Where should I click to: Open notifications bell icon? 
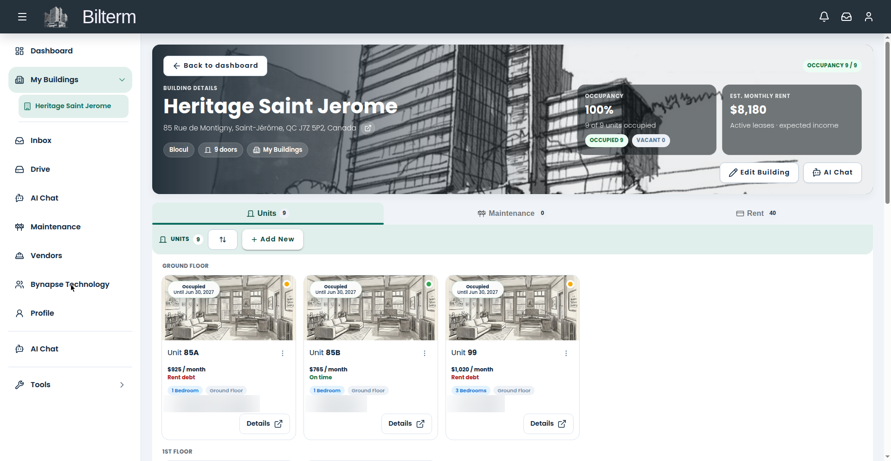click(824, 17)
